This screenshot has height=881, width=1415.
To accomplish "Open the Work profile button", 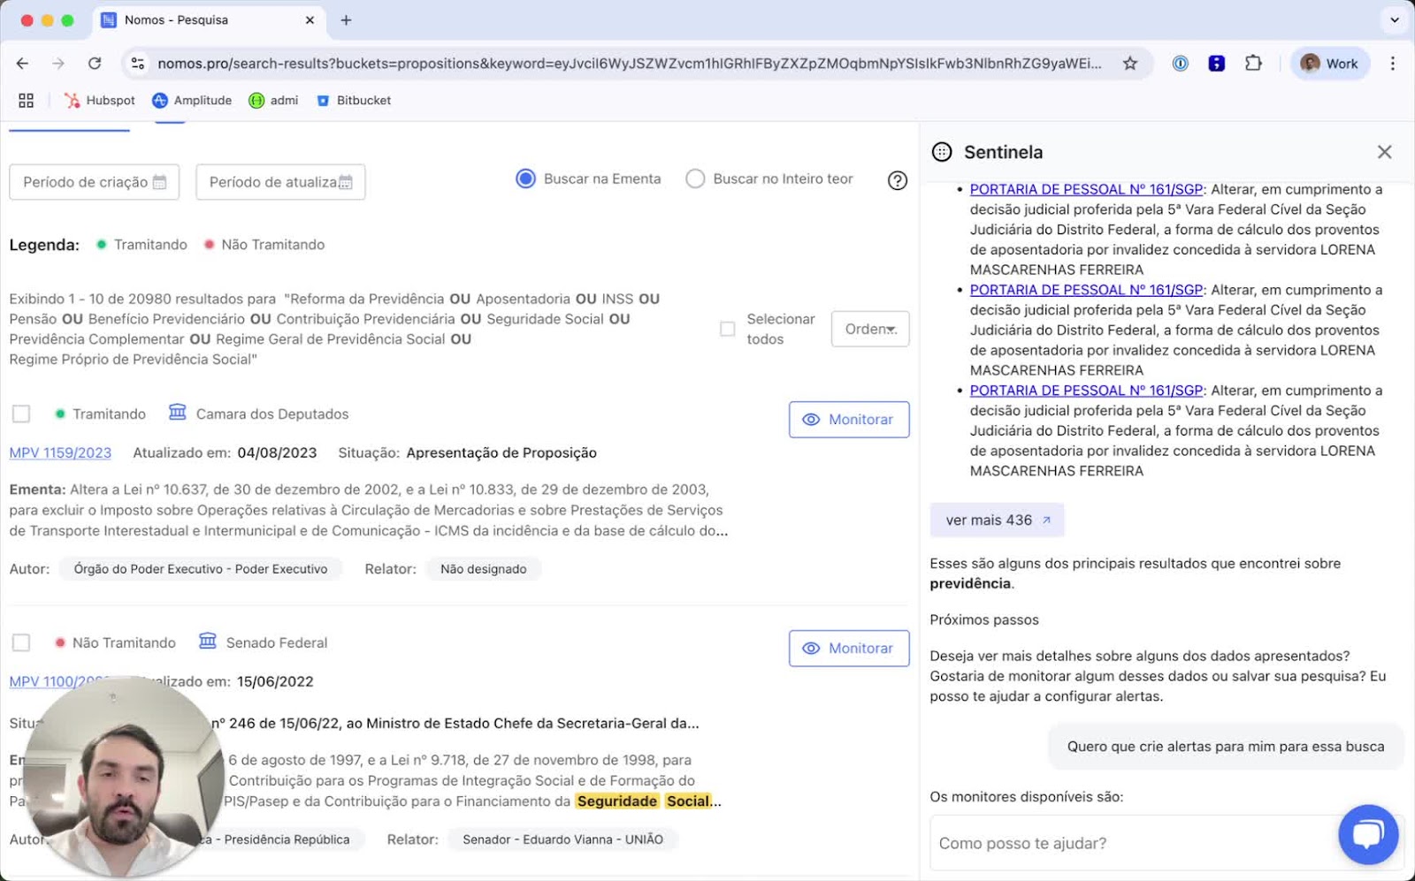I will coord(1330,64).
